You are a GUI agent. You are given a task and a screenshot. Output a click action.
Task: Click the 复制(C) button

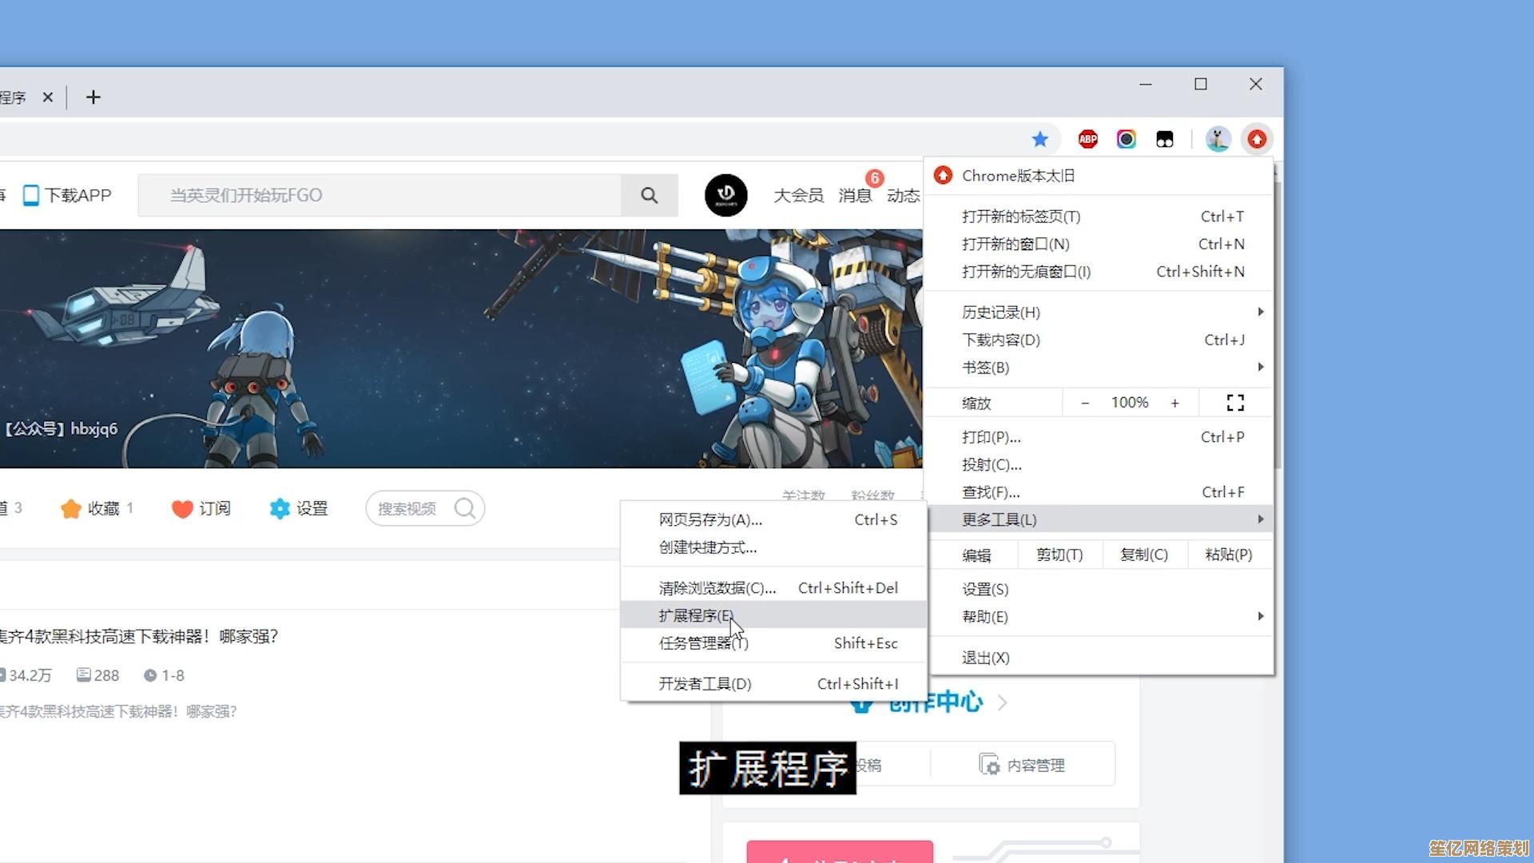tap(1143, 555)
